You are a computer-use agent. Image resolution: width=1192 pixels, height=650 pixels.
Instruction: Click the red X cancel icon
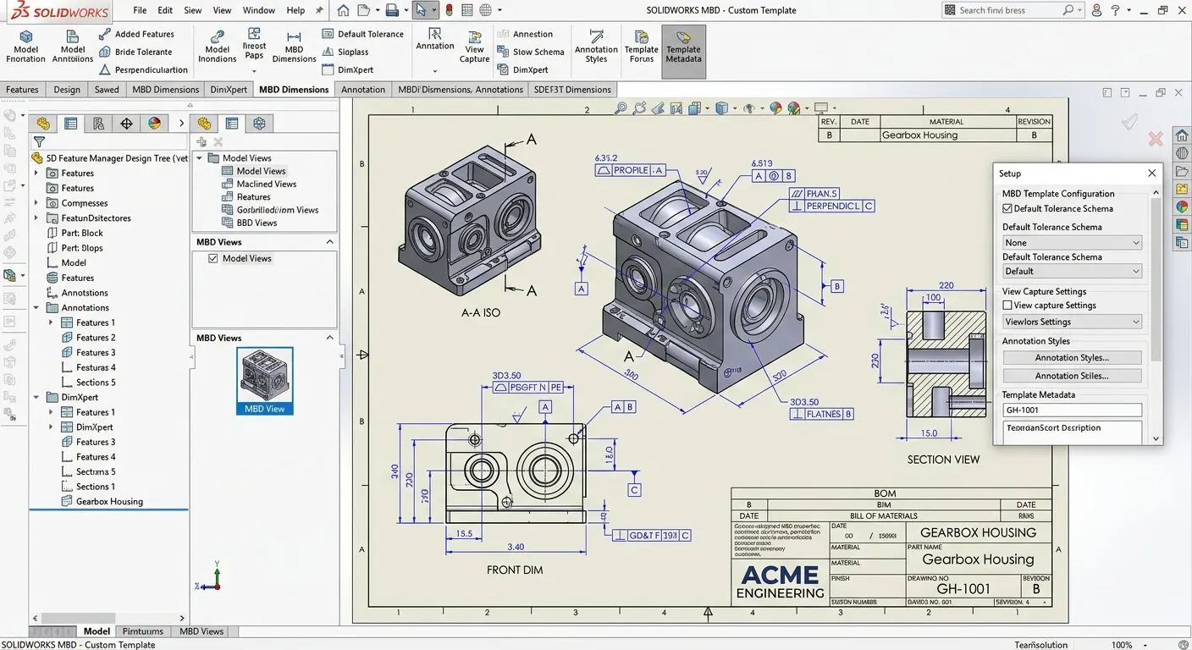[x=1156, y=138]
